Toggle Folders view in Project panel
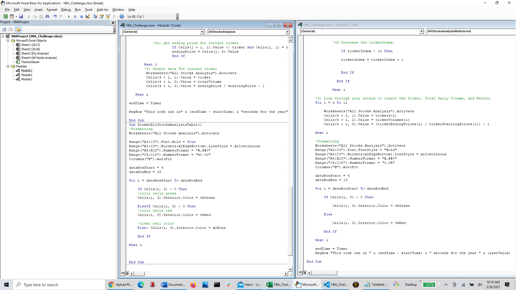 (18, 30)
